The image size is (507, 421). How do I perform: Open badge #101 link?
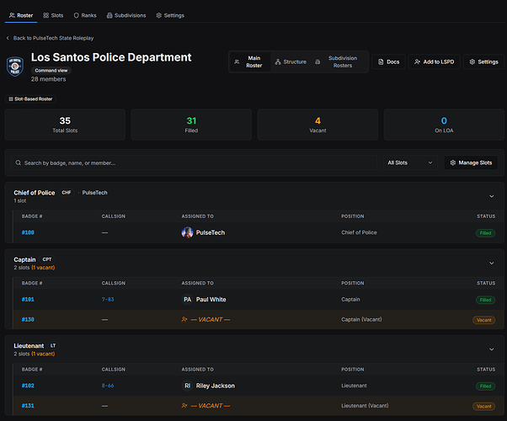coord(28,300)
